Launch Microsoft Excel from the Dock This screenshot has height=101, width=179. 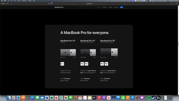click(51, 98)
